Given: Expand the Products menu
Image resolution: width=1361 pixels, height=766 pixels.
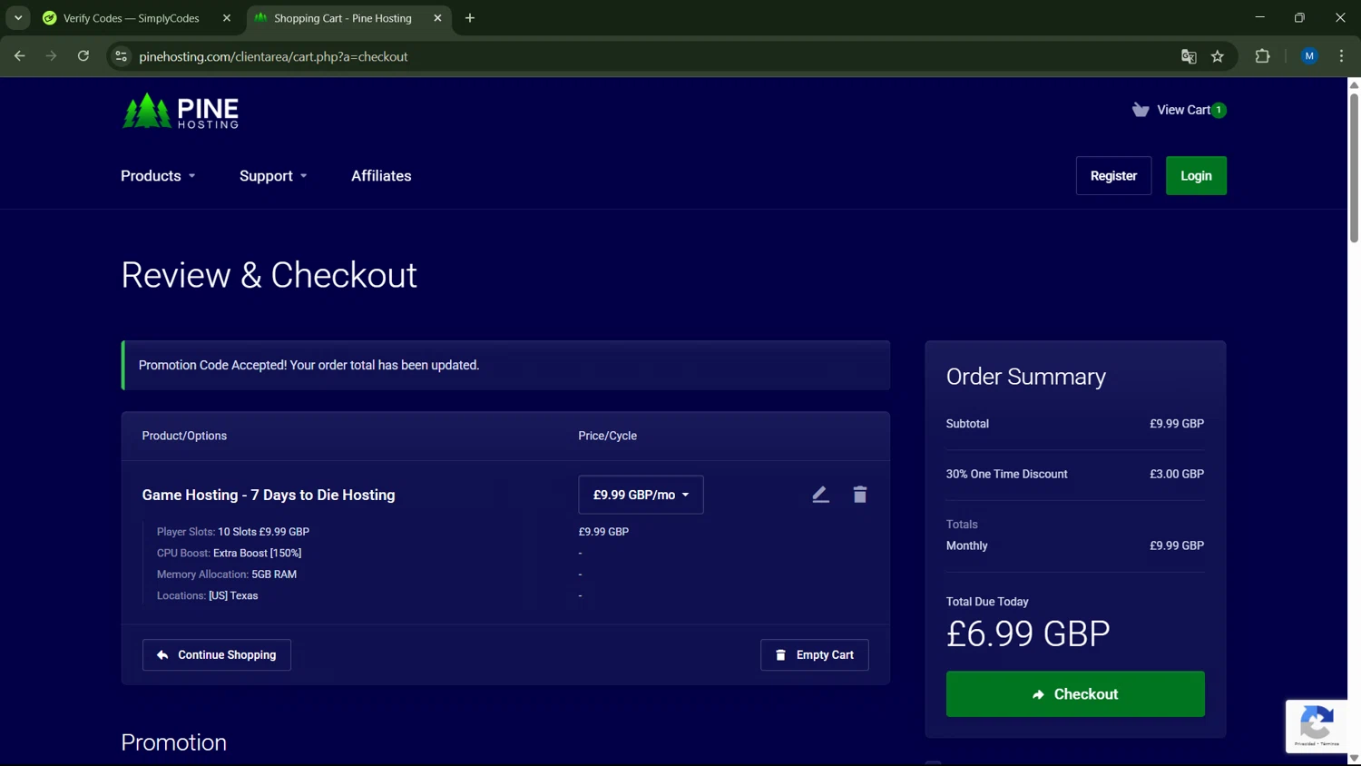Looking at the screenshot, I should tap(158, 176).
